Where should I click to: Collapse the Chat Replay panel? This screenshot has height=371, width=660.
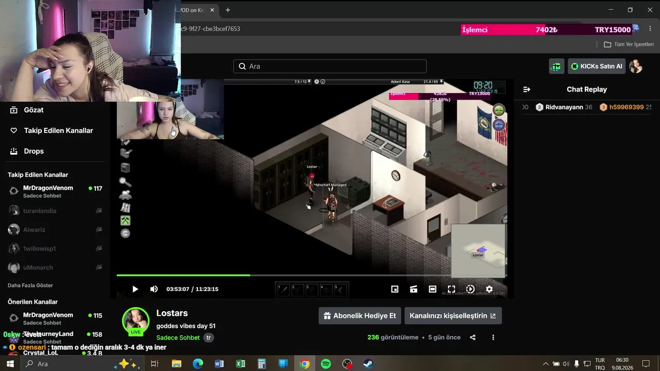click(526, 89)
